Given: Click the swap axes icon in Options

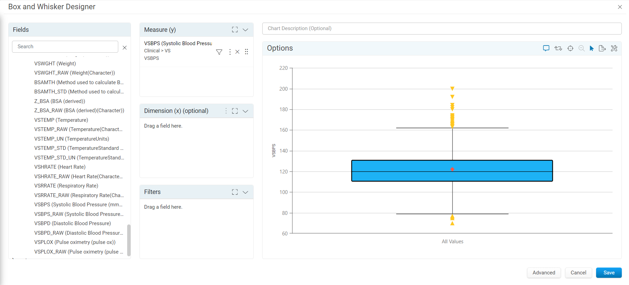Looking at the screenshot, I should click(x=558, y=48).
